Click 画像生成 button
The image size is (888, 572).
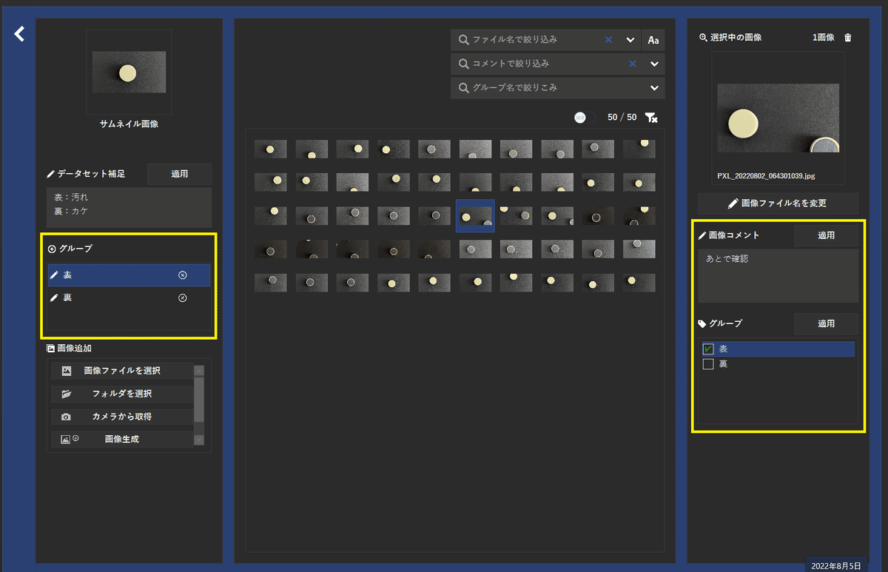tap(122, 440)
